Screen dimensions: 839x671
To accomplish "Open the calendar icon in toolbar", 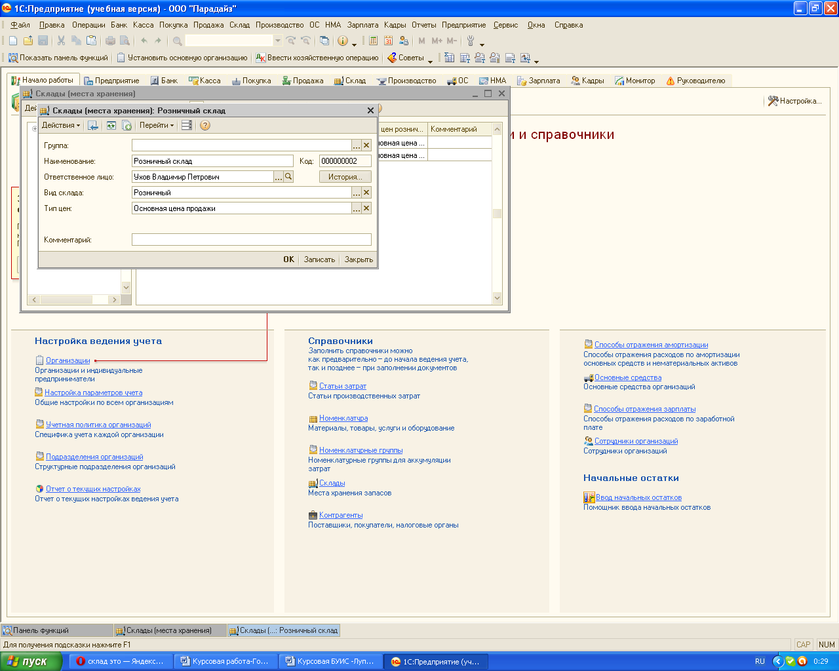I will (x=388, y=41).
